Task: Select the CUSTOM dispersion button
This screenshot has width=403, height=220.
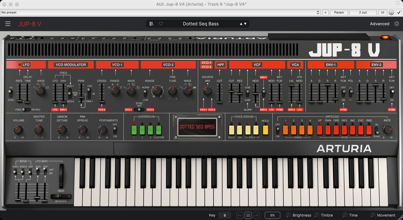Action: pyautogui.click(x=159, y=130)
